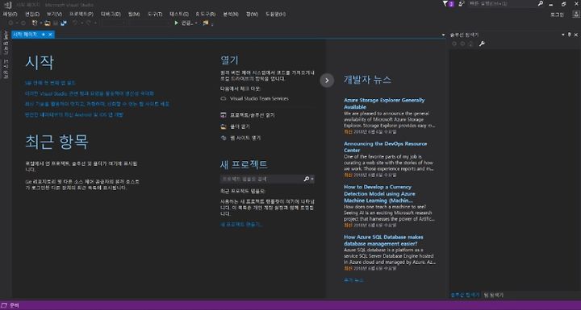This screenshot has height=310, width=581.
Task: Click the template search magnifier dropdown
Action: 308,179
